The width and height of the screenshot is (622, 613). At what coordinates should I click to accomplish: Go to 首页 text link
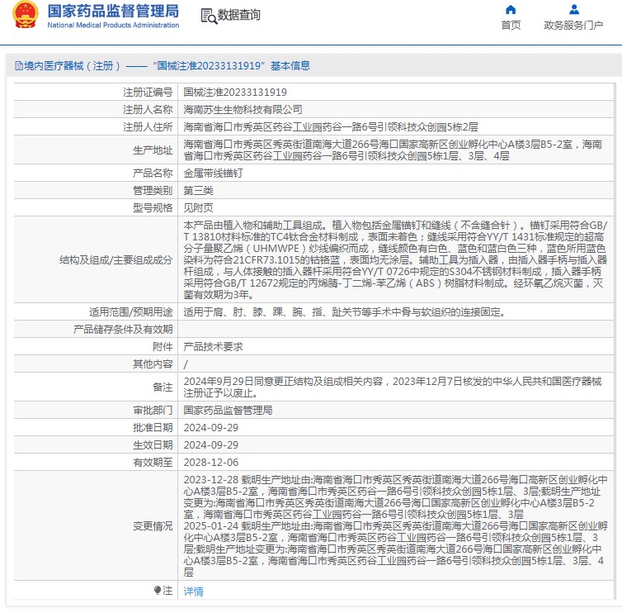tap(511, 25)
